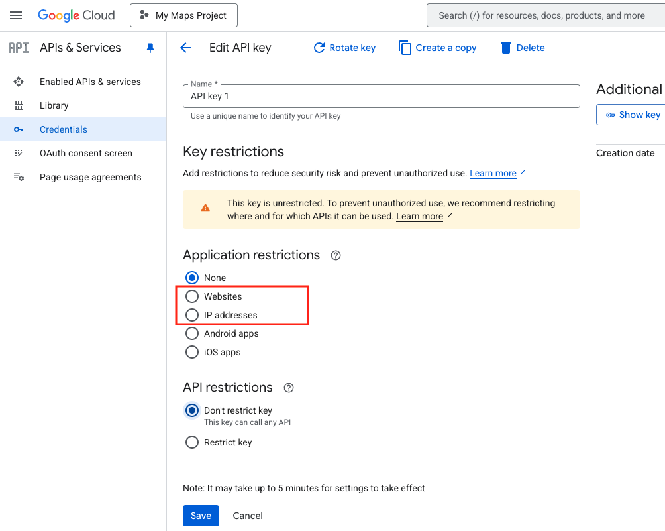Click the API key Name input field

(x=381, y=96)
